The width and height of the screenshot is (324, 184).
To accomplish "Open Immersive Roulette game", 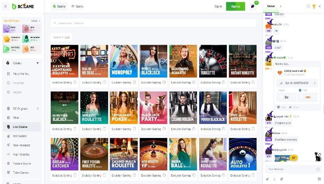I will pyautogui.click(x=94, y=108).
